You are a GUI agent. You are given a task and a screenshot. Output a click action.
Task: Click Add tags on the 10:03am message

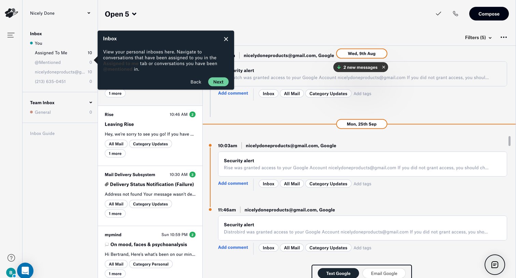pos(362,184)
